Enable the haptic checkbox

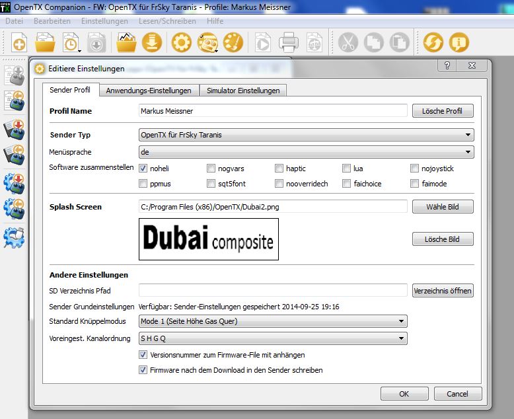point(279,169)
